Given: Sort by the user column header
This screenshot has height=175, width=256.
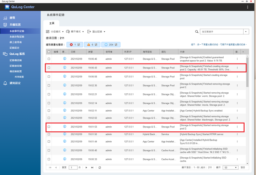Looking at the screenshot, I should (x=113, y=52).
